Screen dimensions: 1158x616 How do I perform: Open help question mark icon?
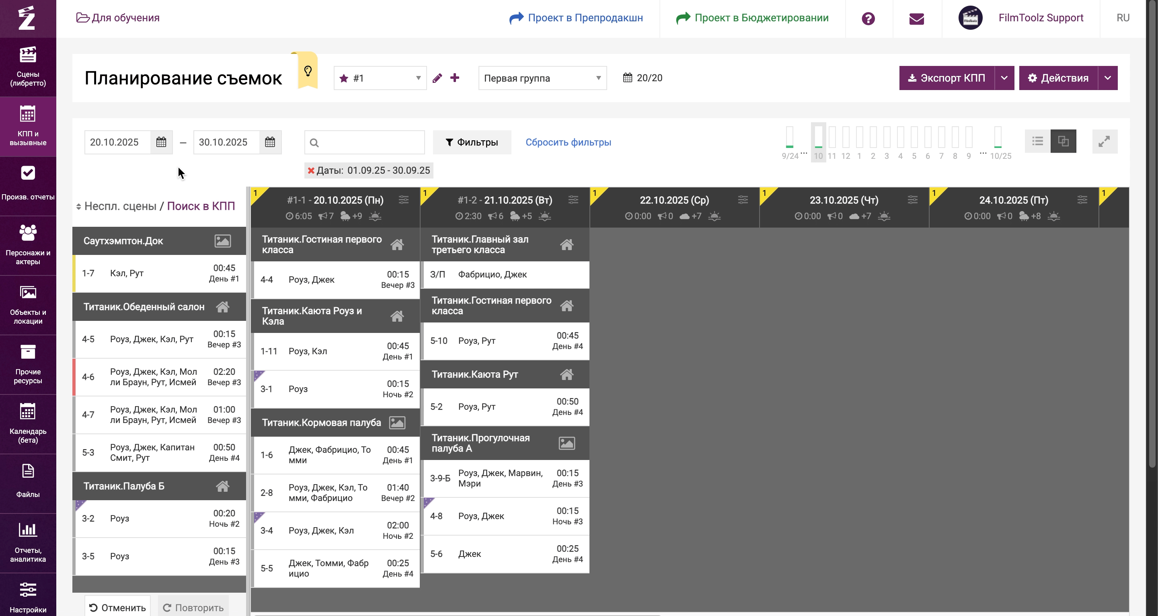click(868, 18)
